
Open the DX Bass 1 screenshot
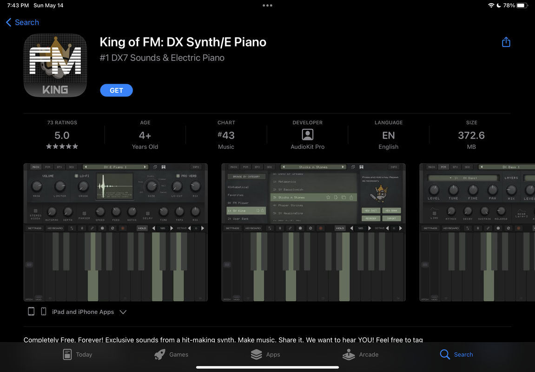(477, 232)
